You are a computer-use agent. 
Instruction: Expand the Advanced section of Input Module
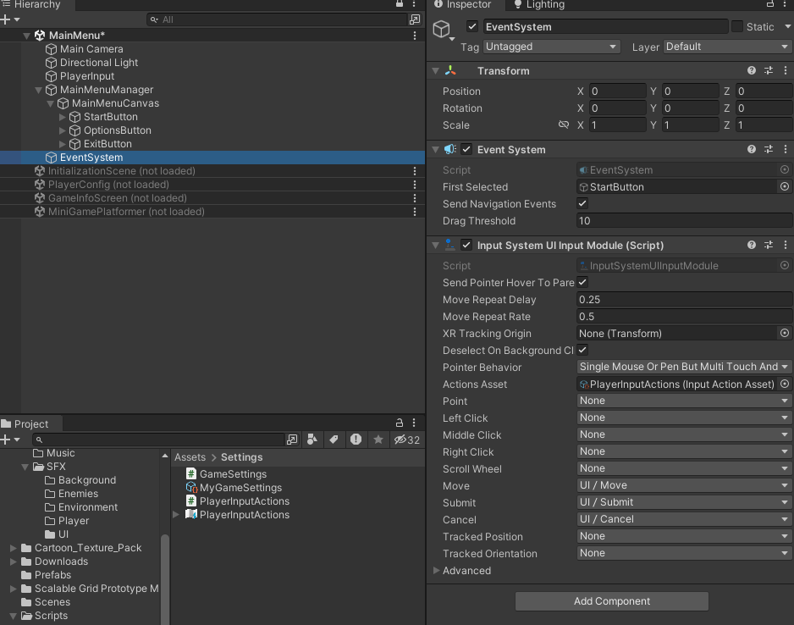click(438, 570)
